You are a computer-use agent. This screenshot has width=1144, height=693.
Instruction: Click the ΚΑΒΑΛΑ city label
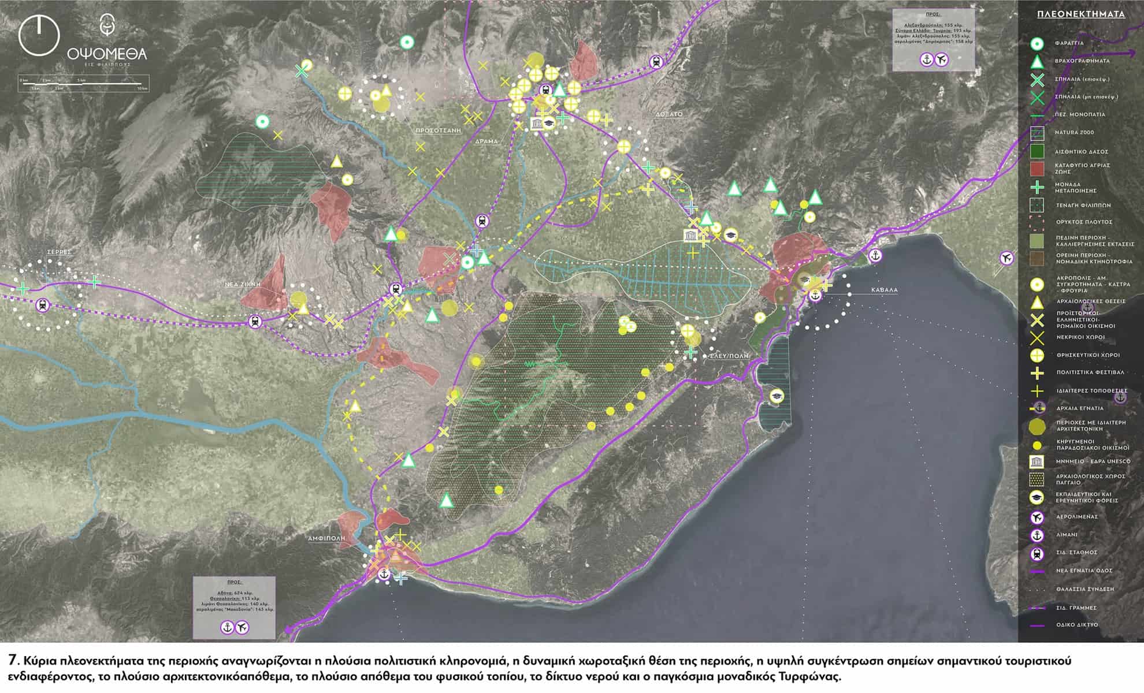pos(885,290)
